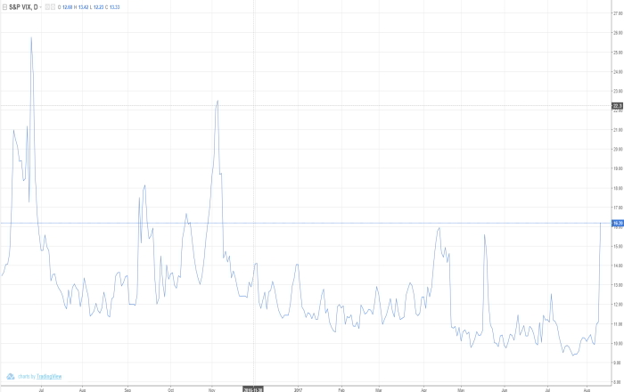Click the low value 12.23
This screenshot has height=392, width=624.
click(99, 7)
